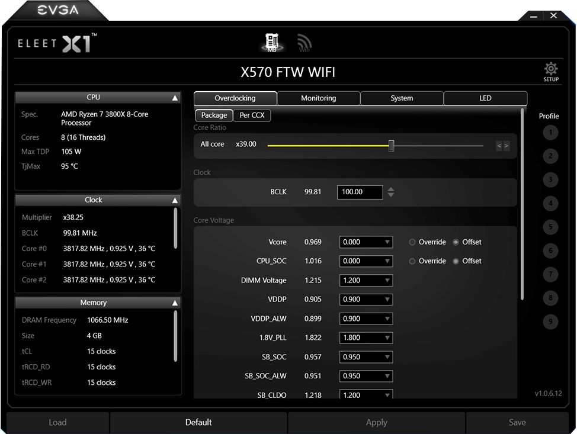Select profile slot 5
Viewport: 577px width, 434px height.
[x=550, y=227]
